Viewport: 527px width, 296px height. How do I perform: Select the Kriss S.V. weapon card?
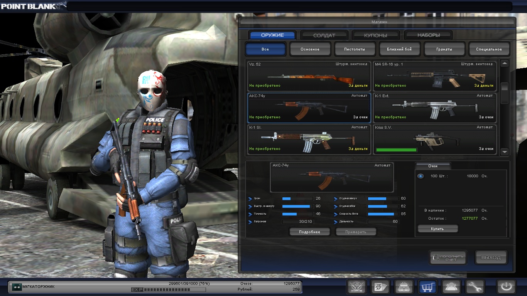(x=435, y=139)
